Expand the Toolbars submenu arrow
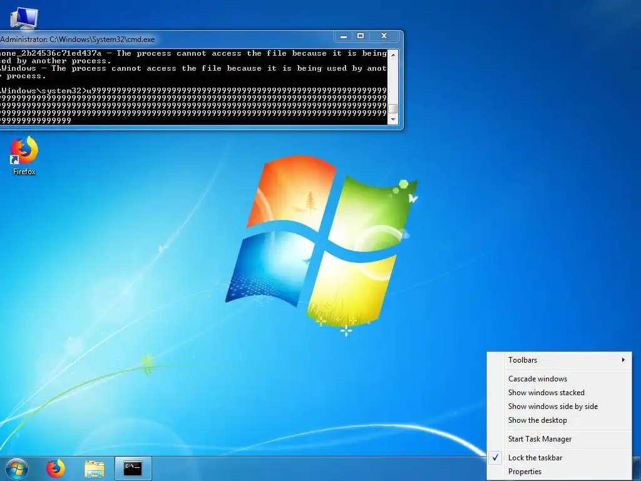Screen dimensions: 641x481 click(x=623, y=360)
